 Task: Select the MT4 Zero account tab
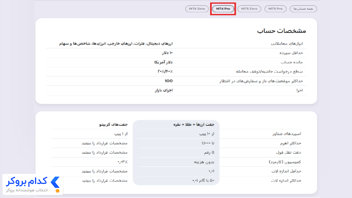click(197, 9)
